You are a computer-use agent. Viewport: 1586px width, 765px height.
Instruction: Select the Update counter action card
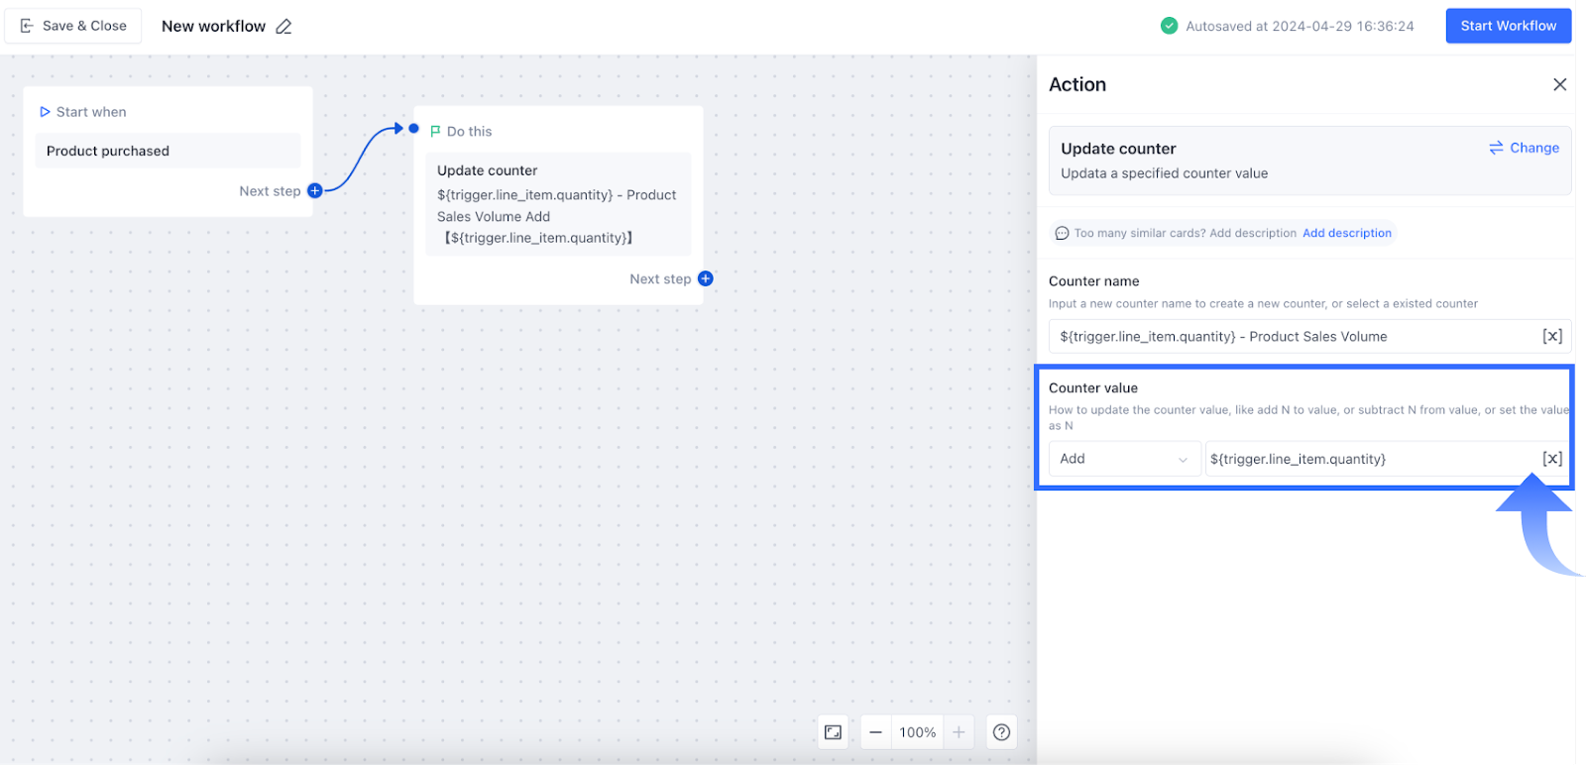tap(558, 204)
